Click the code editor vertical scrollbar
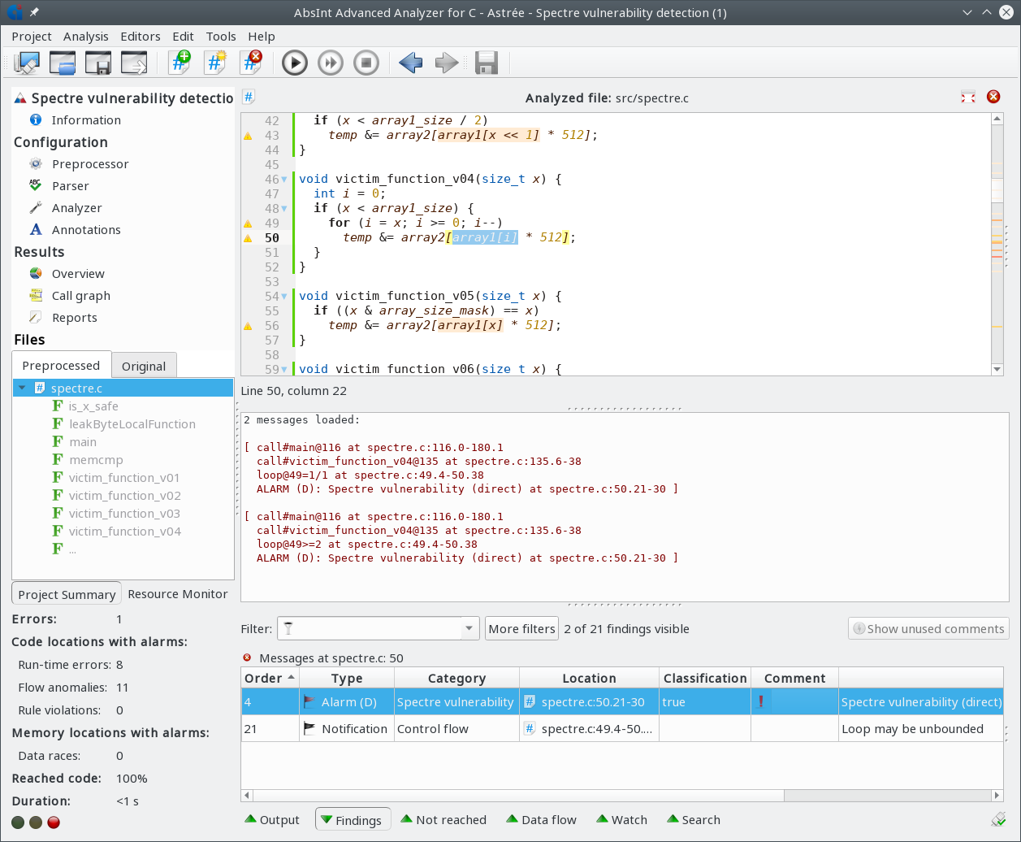Screen dimensions: 1021x842 [x=997, y=244]
